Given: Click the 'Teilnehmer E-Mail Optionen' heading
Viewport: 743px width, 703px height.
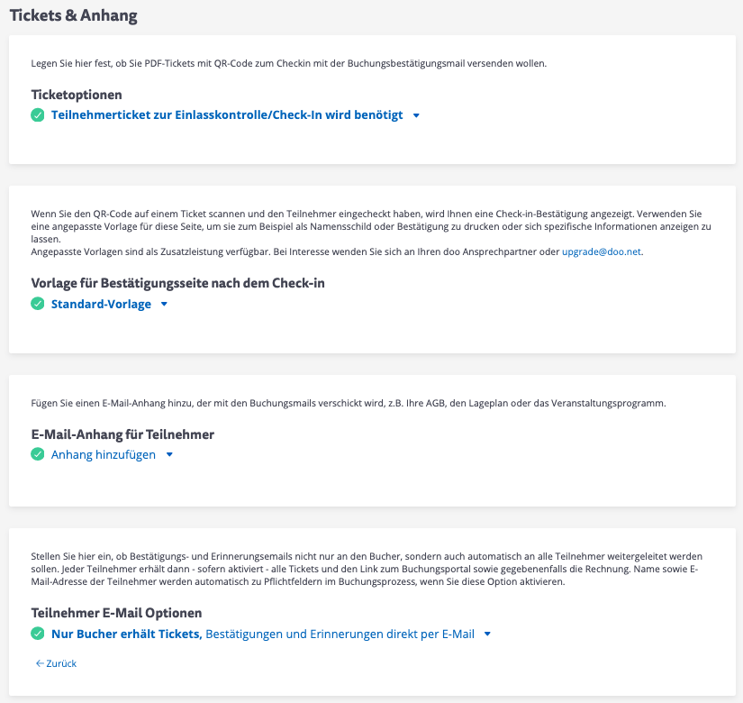Looking at the screenshot, I should click(116, 614).
